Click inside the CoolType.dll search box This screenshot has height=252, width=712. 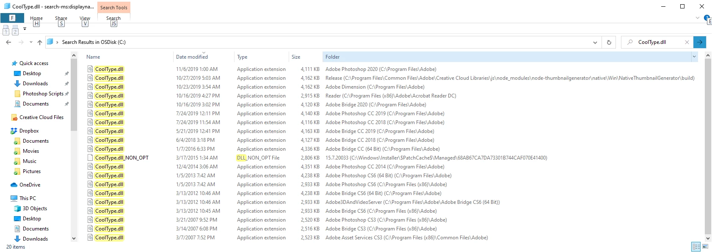pos(657,42)
